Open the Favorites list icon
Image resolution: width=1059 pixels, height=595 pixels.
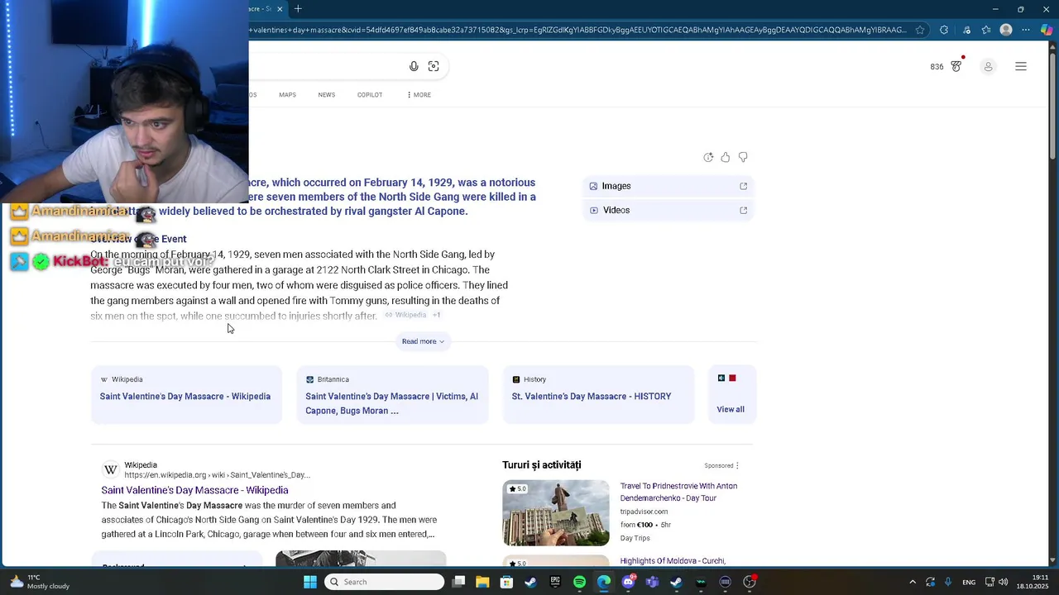coord(986,30)
